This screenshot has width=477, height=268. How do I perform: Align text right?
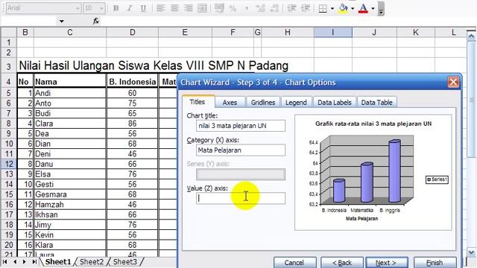click(x=189, y=8)
